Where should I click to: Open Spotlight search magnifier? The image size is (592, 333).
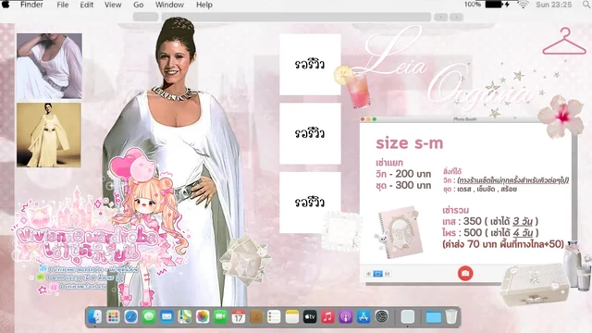click(586, 5)
